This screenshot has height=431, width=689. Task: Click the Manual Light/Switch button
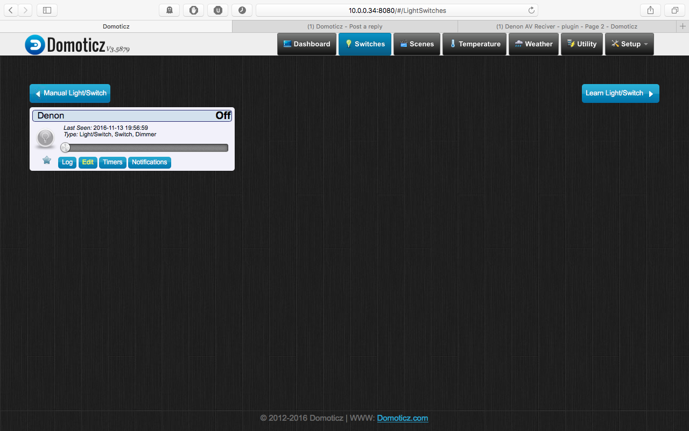70,93
